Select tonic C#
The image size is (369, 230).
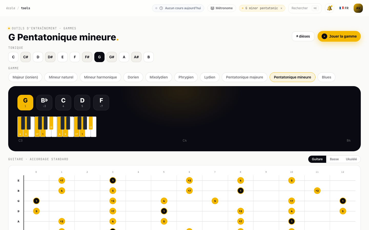pyautogui.click(x=26, y=57)
